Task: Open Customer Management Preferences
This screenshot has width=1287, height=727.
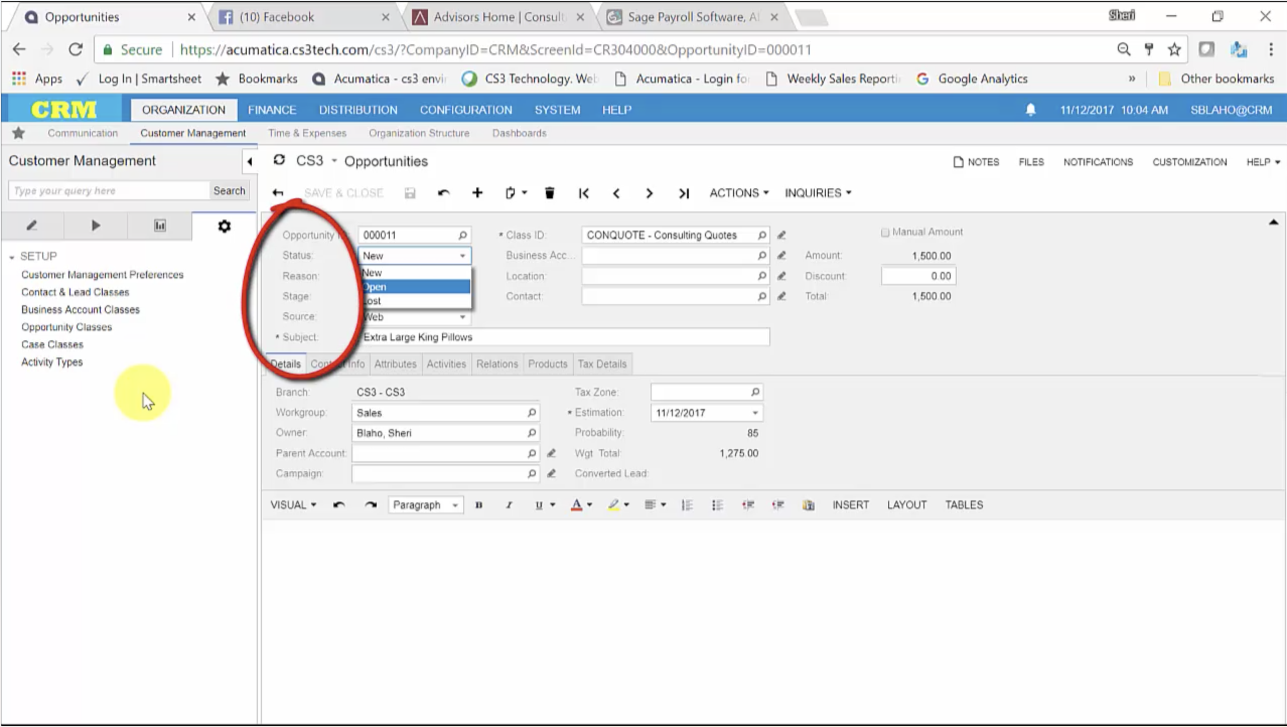Action: tap(103, 274)
